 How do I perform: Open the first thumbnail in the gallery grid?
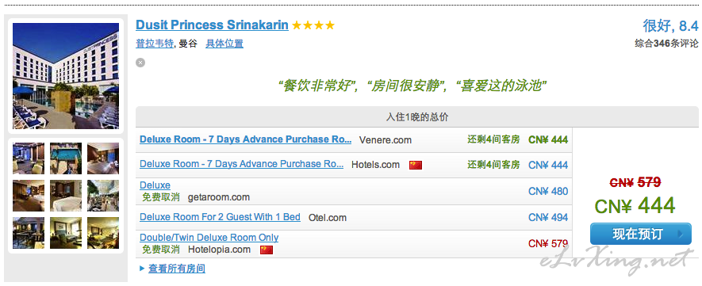[x=29, y=158]
